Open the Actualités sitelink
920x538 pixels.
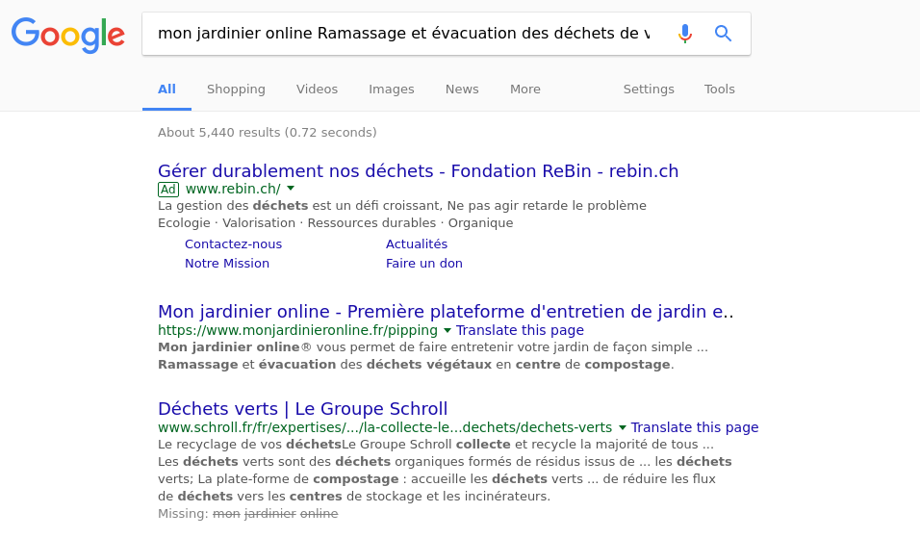coord(417,244)
